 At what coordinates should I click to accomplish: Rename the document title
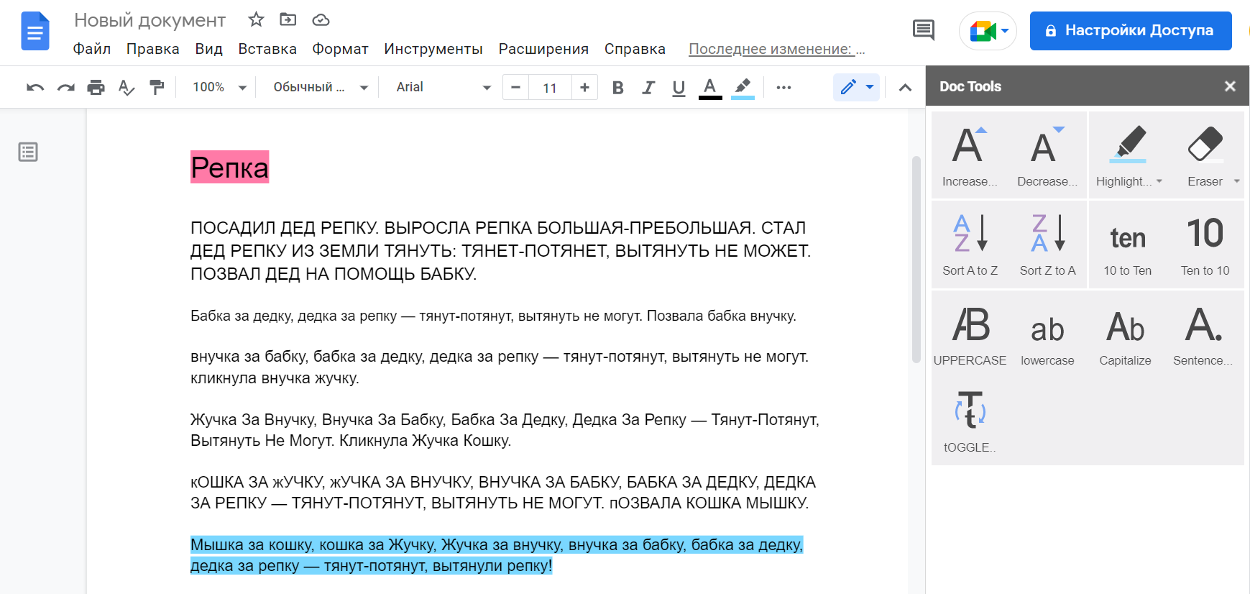150,20
